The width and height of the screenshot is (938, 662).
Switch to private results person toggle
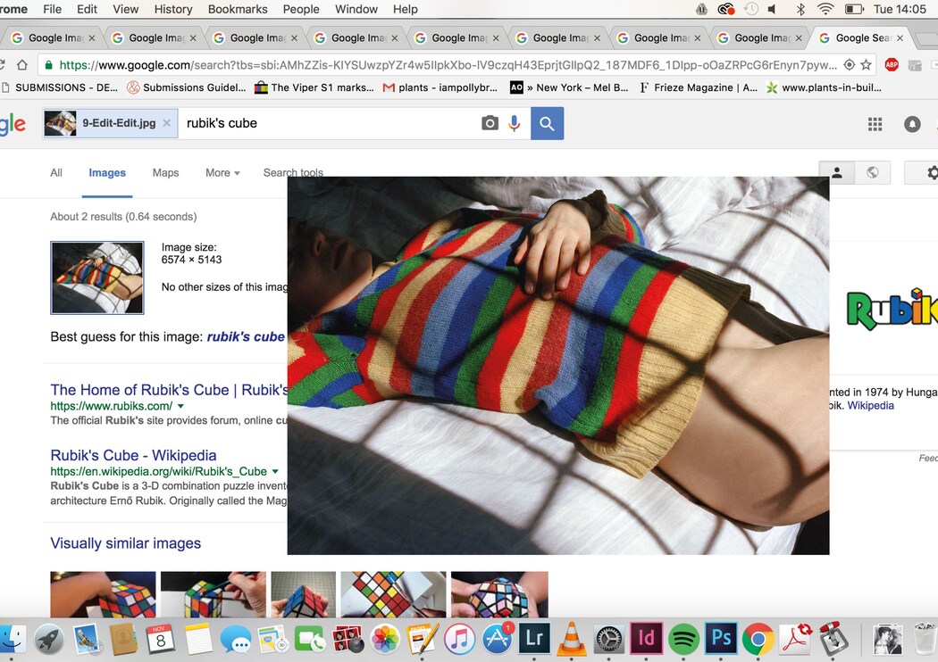coord(837,173)
